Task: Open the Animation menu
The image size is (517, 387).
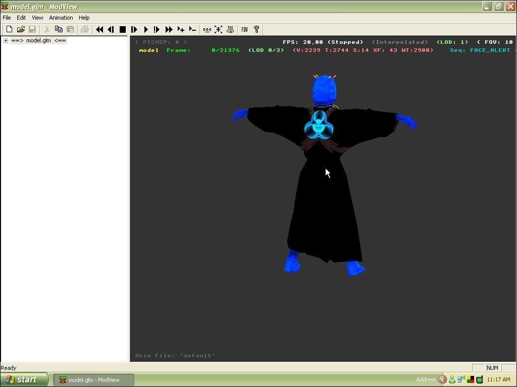Action: click(x=61, y=18)
